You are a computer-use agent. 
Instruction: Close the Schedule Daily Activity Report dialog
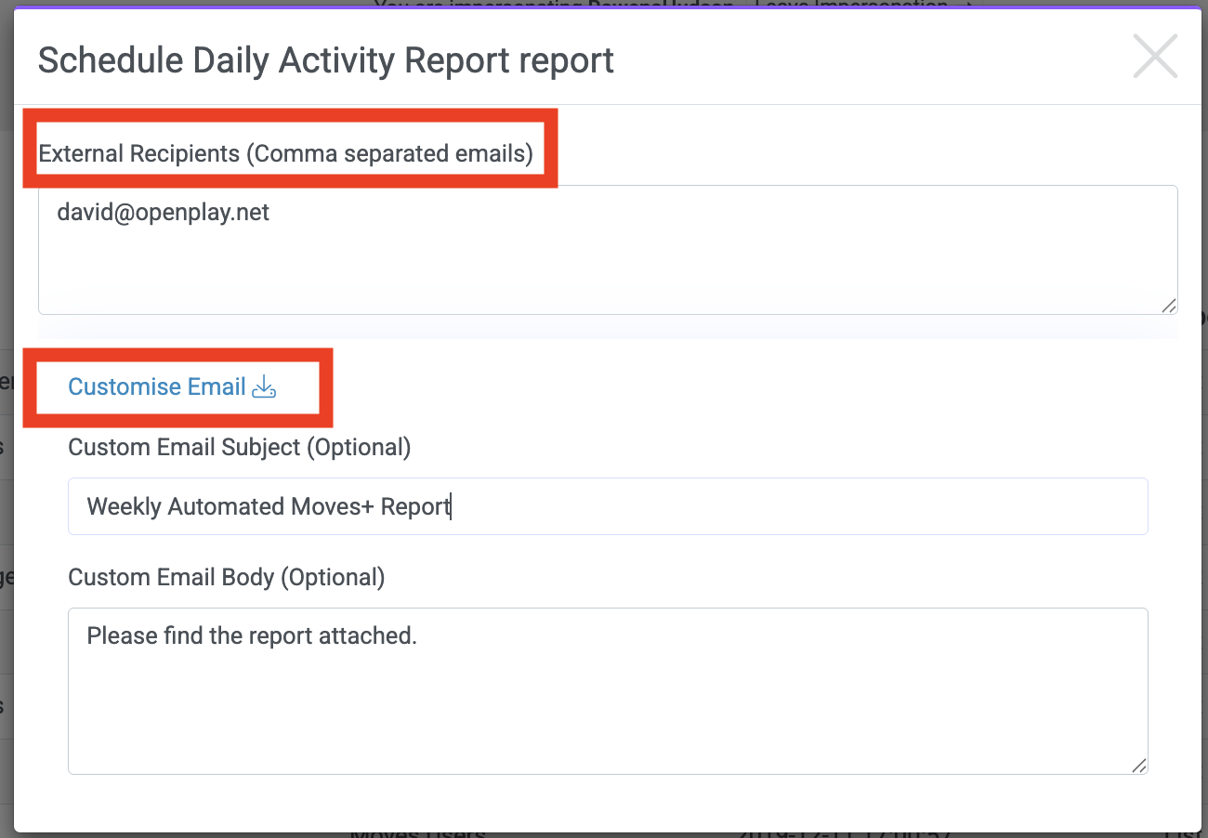(1155, 56)
